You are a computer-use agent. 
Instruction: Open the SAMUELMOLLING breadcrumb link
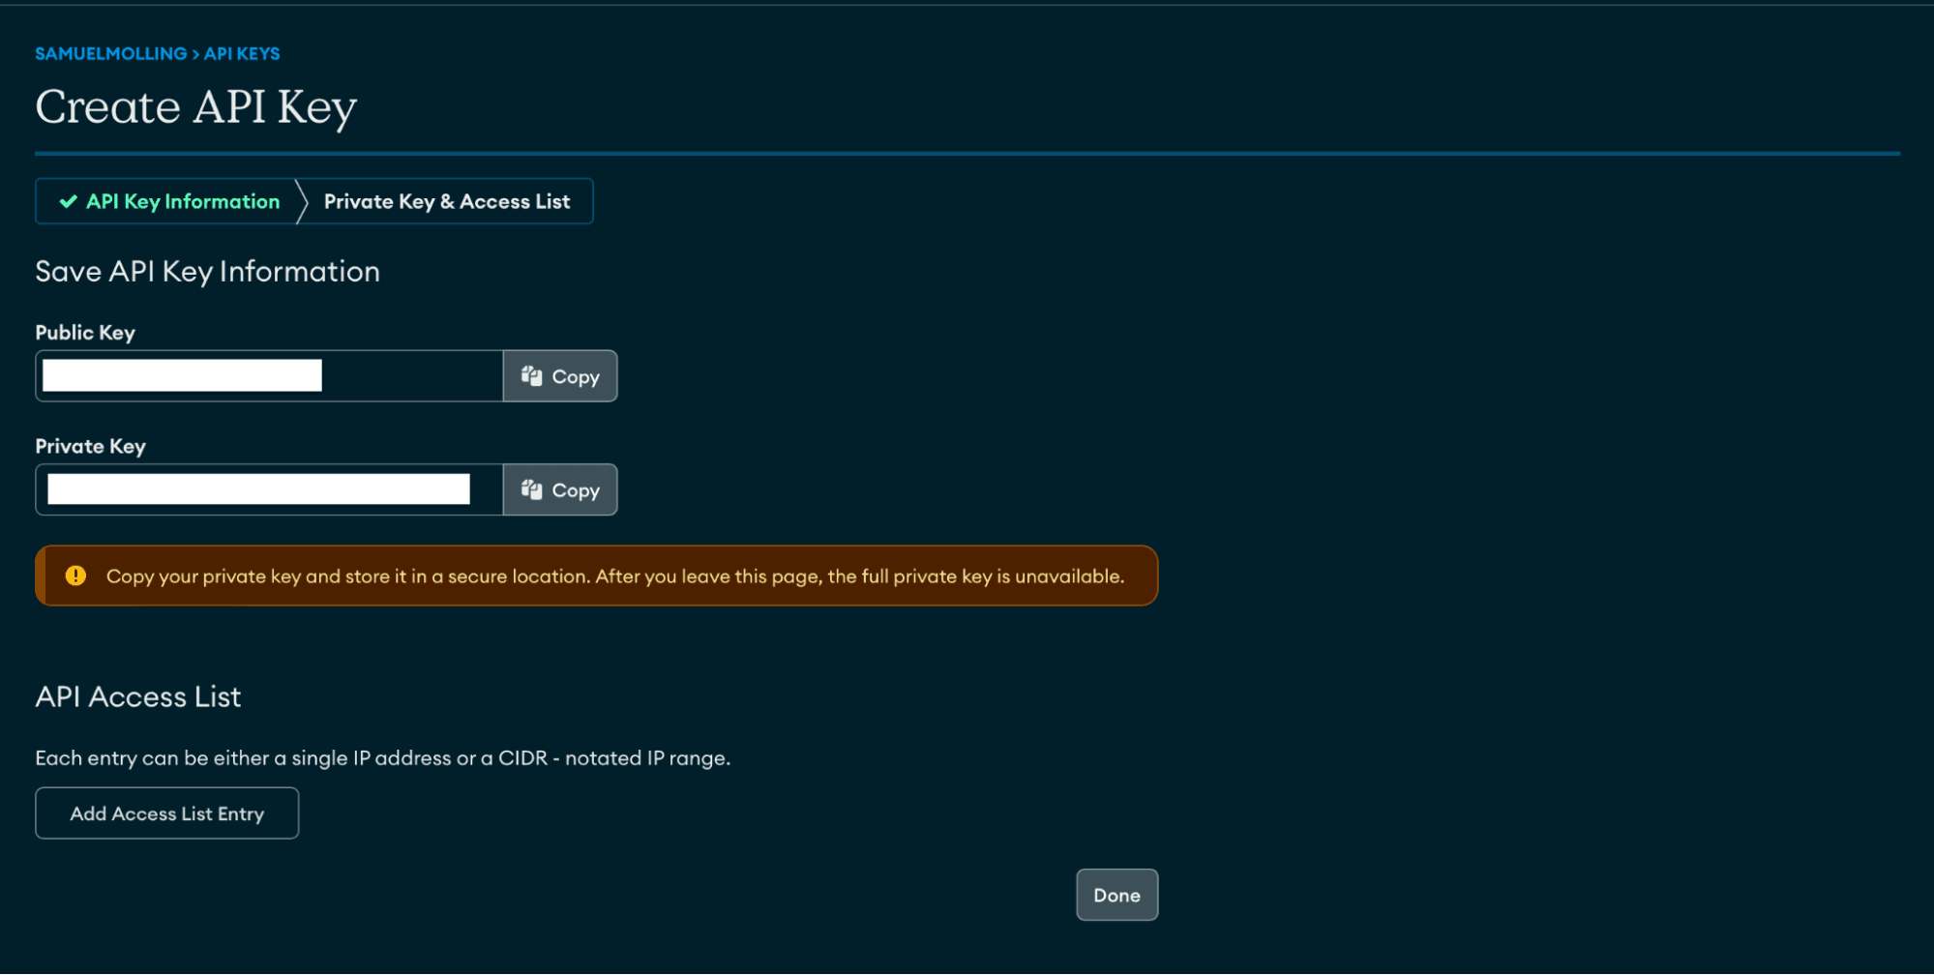click(111, 53)
